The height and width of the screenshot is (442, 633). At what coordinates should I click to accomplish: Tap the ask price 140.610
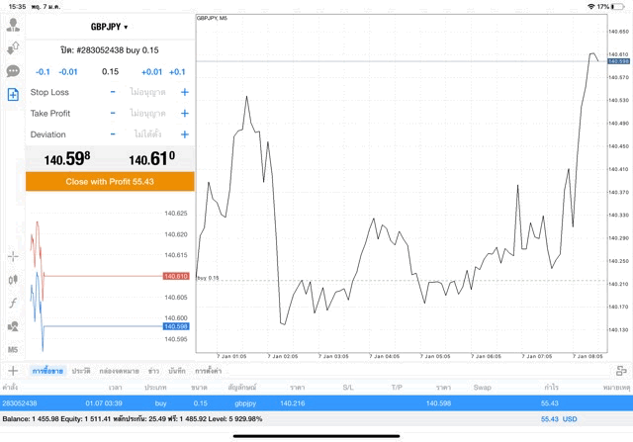(x=151, y=158)
